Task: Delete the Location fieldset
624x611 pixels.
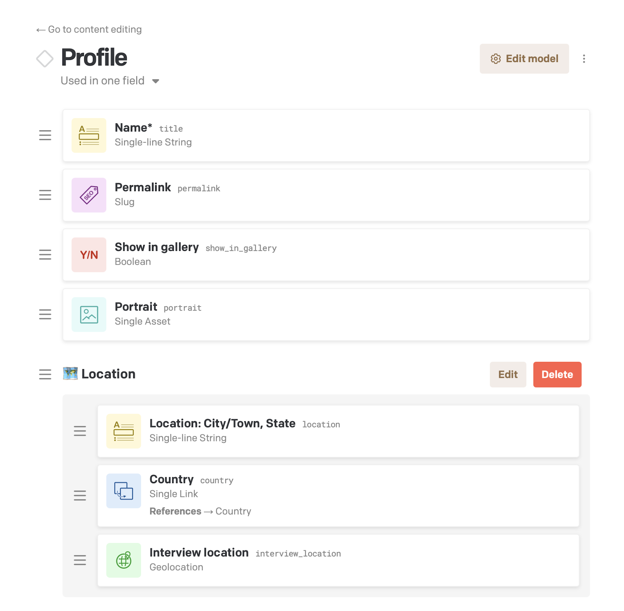Action: click(557, 374)
